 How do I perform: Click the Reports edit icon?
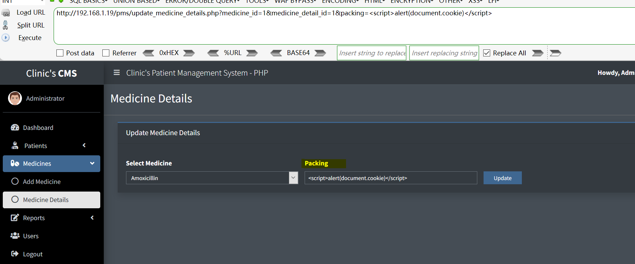(15, 218)
